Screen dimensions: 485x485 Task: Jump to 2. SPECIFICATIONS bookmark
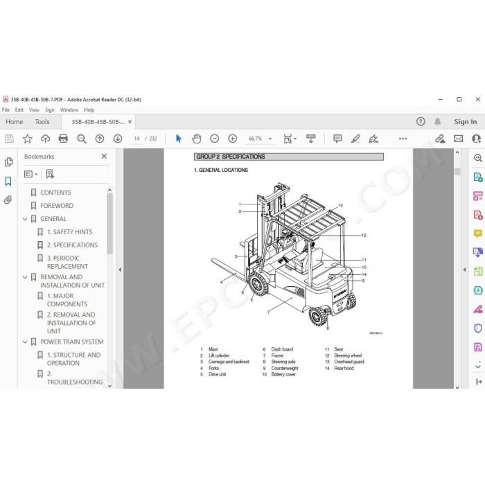pyautogui.click(x=72, y=245)
